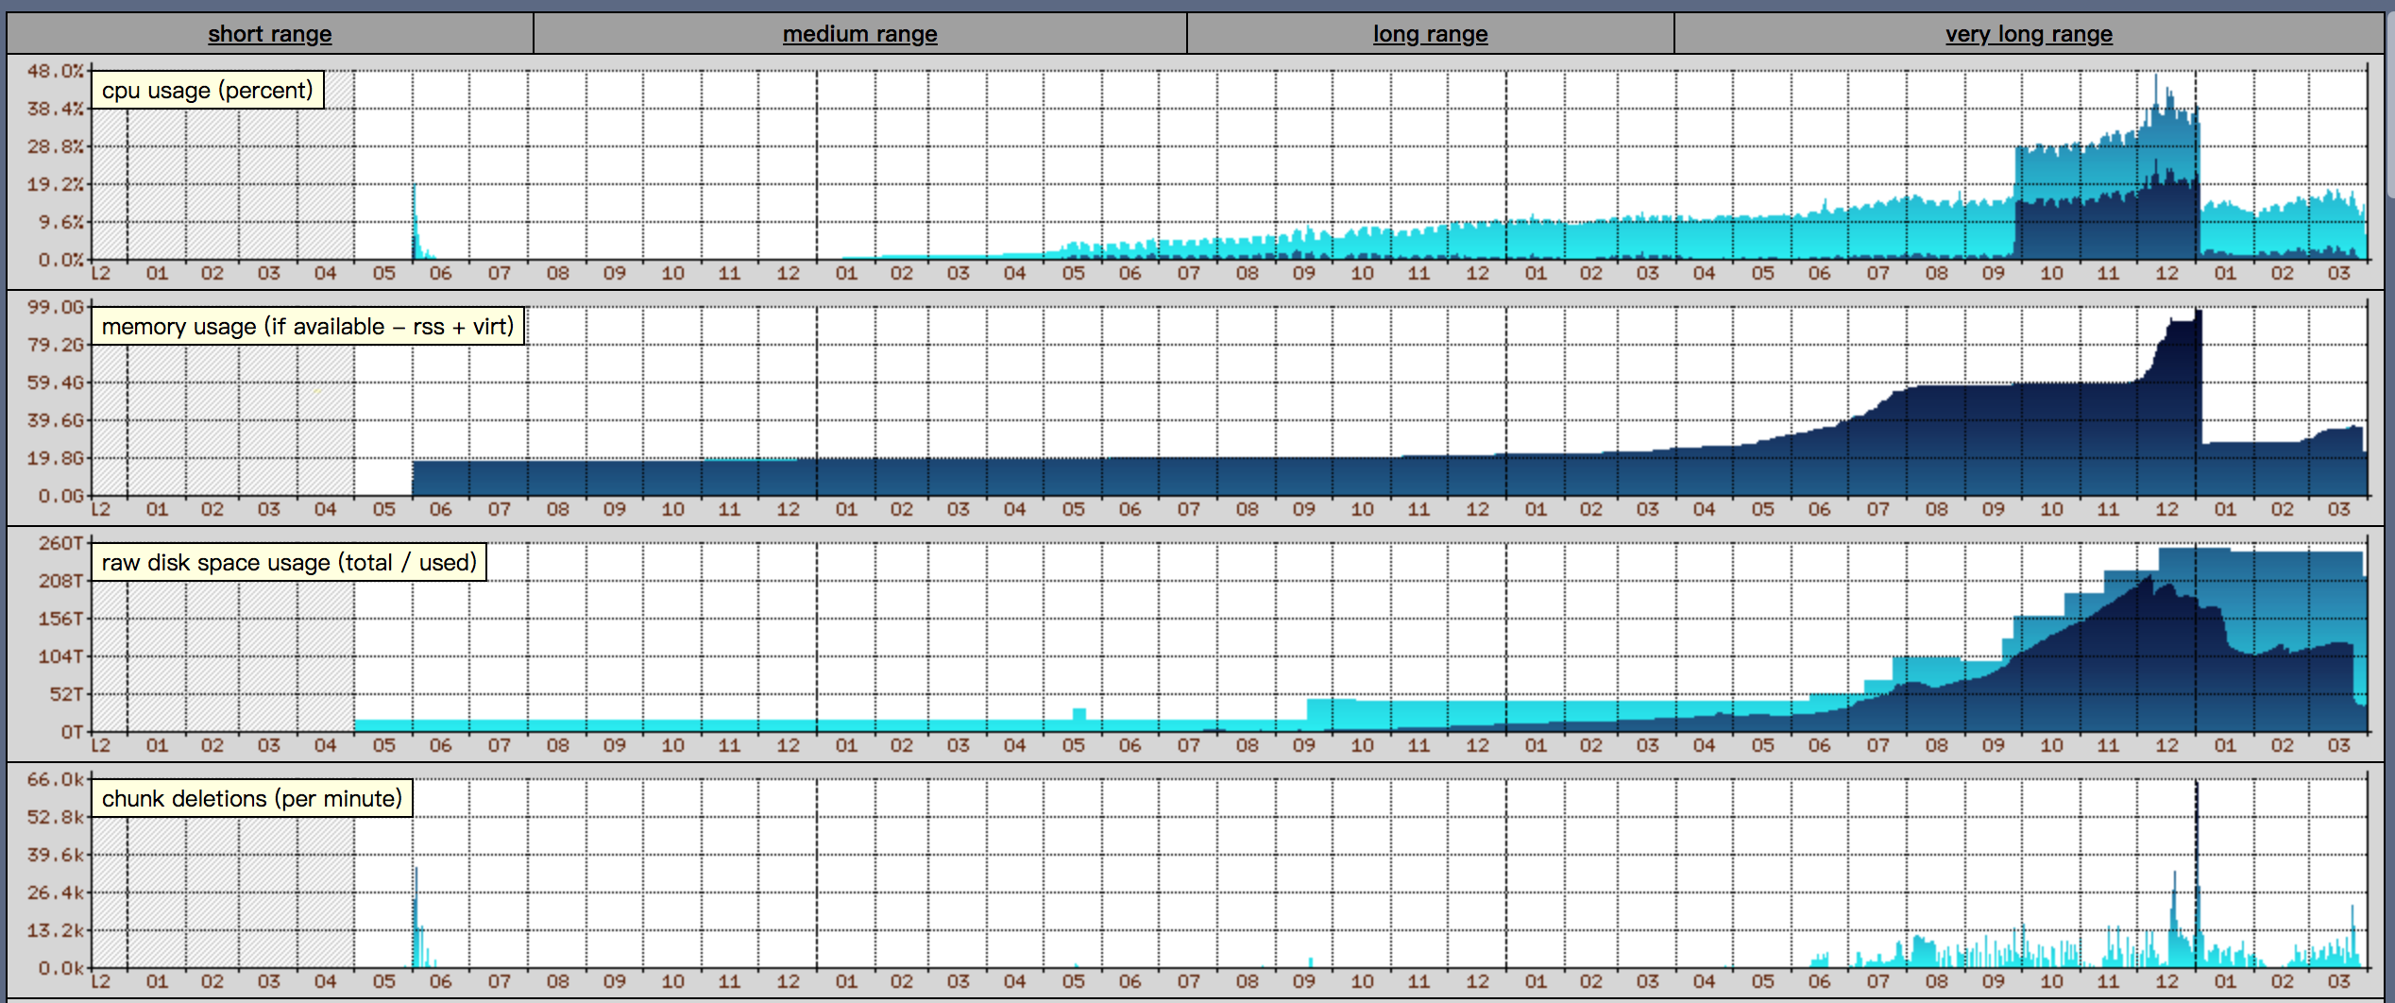The width and height of the screenshot is (2395, 1003).
Task: Click the memory usage peak in very long range
Action: pyautogui.click(x=2199, y=316)
